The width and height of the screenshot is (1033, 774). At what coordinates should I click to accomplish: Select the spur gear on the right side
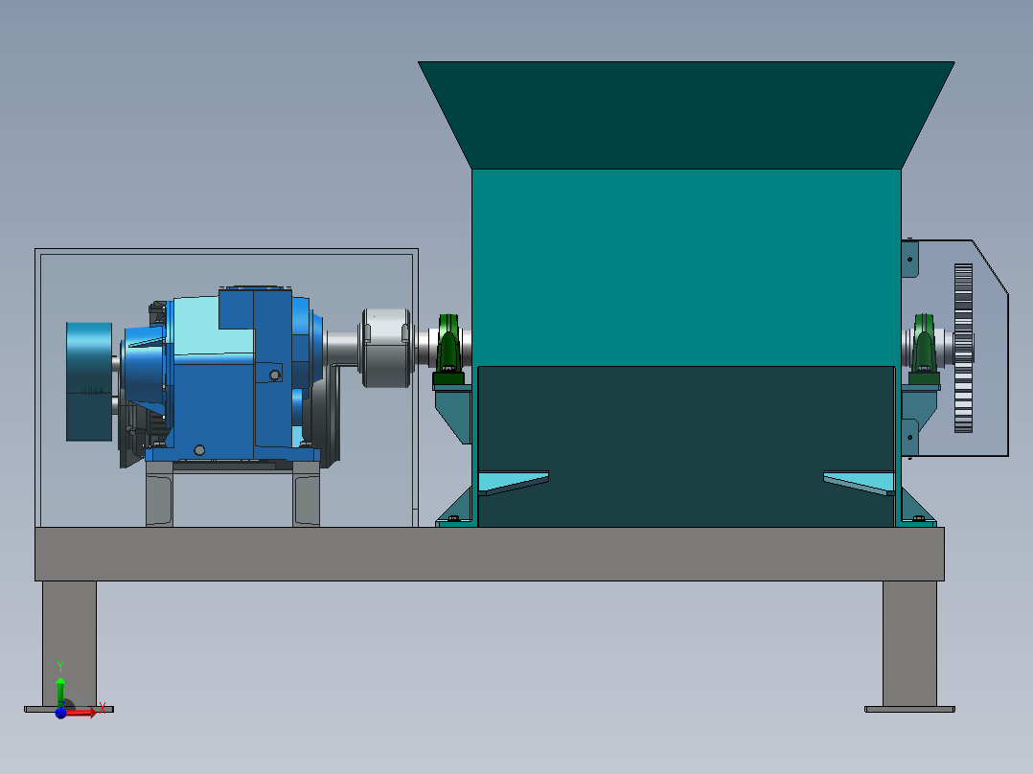pyautogui.click(x=963, y=349)
